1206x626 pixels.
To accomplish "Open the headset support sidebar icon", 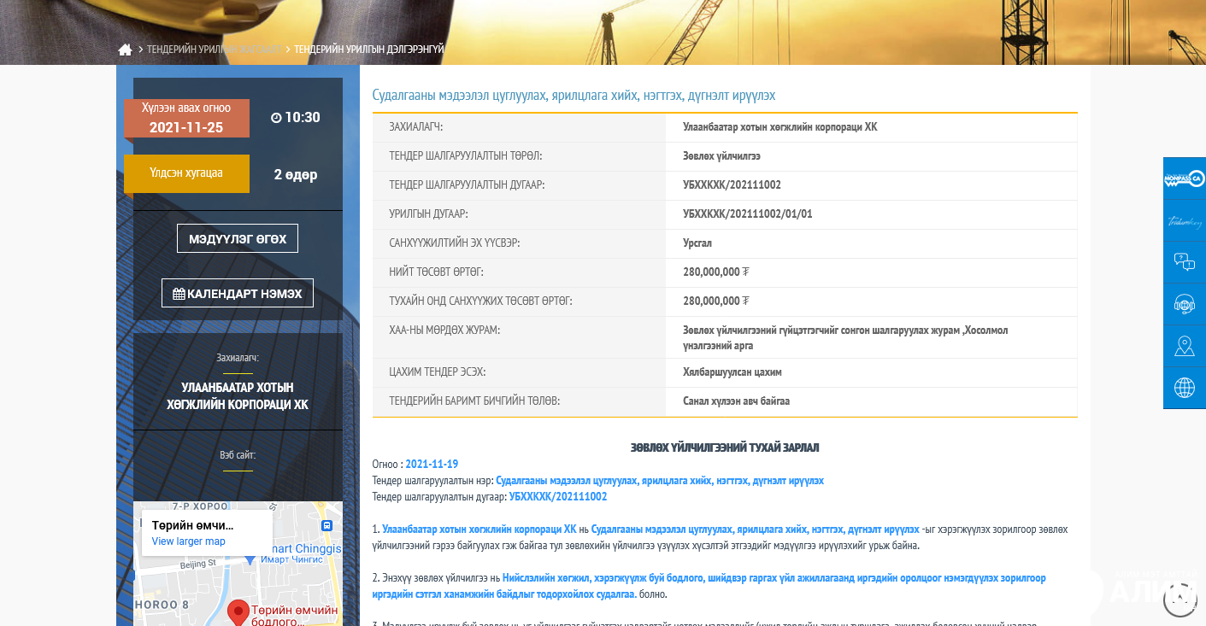I will [1185, 304].
